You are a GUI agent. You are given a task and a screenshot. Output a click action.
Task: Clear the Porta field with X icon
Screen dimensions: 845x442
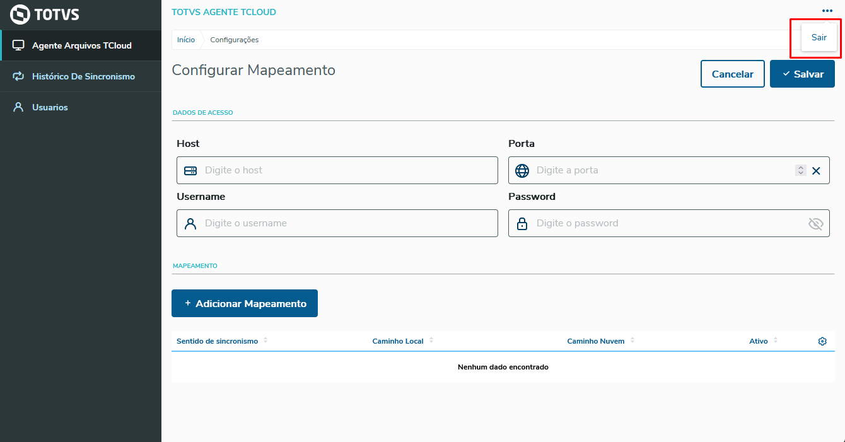816,170
